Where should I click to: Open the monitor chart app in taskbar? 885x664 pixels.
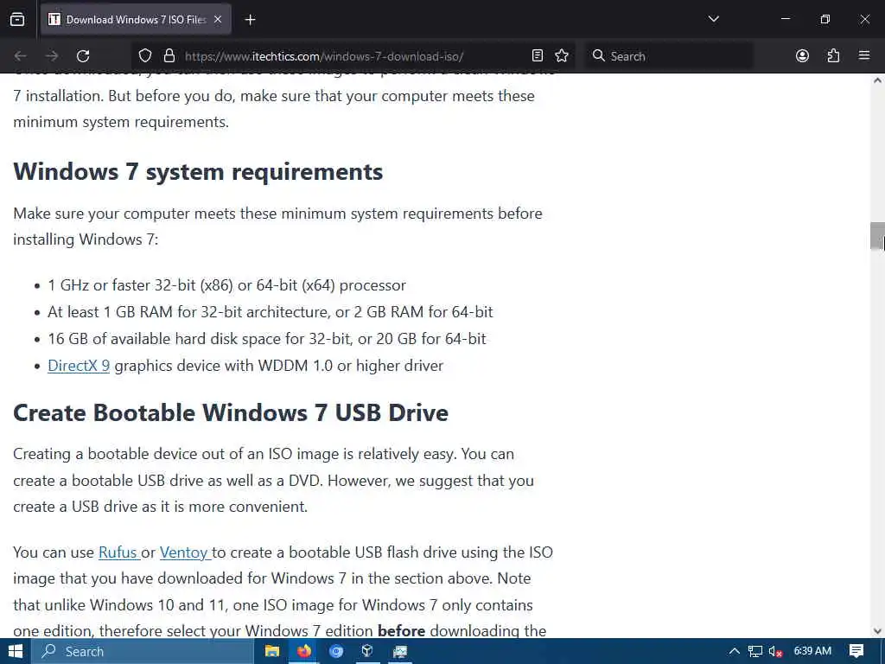400,652
